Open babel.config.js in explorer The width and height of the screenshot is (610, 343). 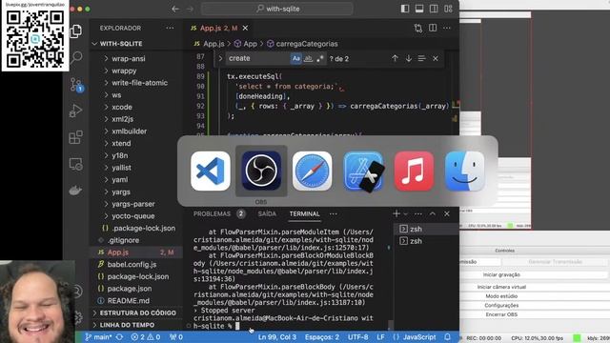[132, 265]
